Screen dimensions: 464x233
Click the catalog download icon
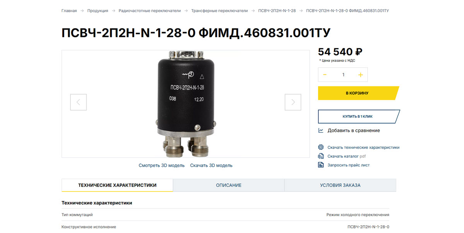click(321, 156)
